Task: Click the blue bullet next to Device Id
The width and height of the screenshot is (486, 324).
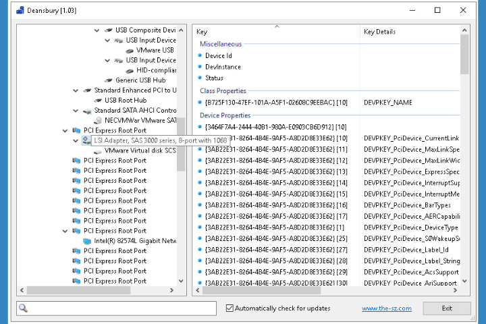Action: (200, 55)
